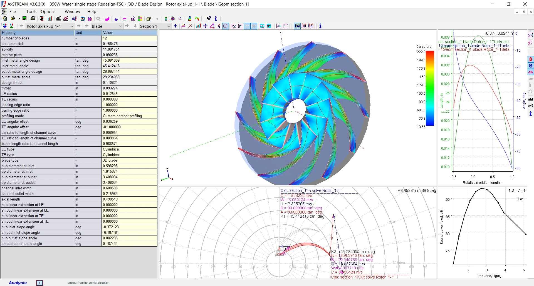Click the blue down-arrow import icon
This screenshot has height=286, width=534.
click(5, 26)
